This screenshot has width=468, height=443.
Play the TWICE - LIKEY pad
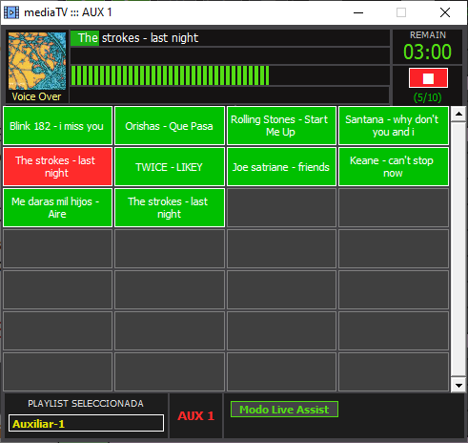[170, 167]
